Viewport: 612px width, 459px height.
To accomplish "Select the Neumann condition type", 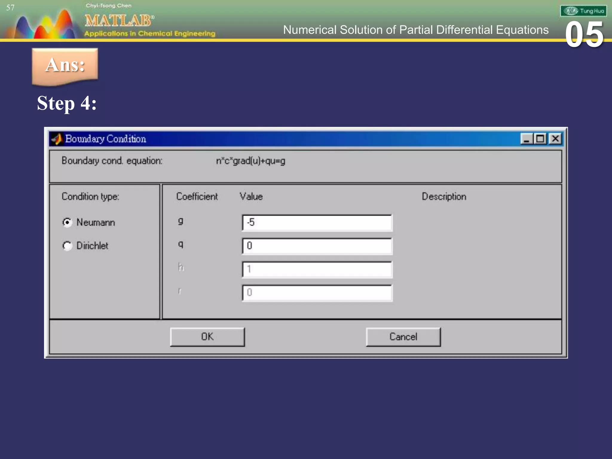I will point(68,222).
